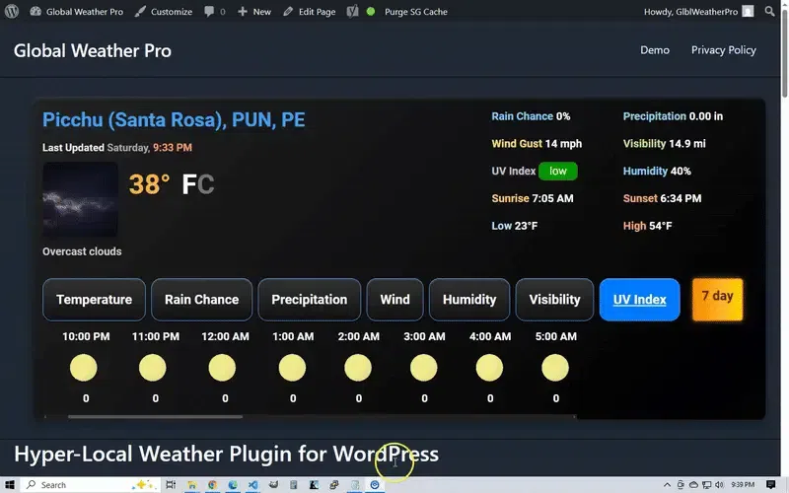Click the UV sun icon for 12:00 AM
This screenshot has width=789, height=493.
pos(222,368)
